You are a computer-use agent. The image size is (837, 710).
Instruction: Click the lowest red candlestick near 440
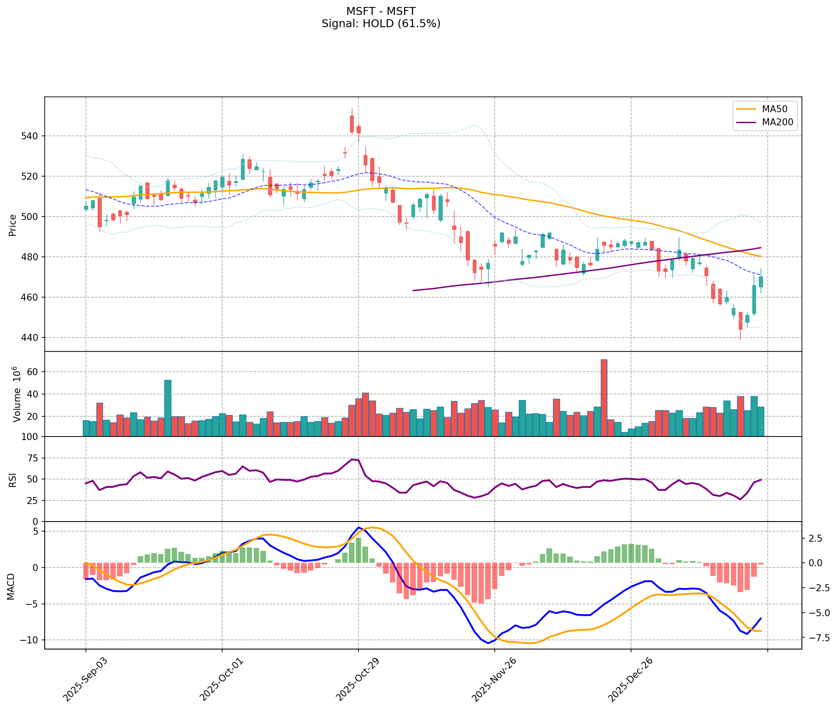click(740, 321)
